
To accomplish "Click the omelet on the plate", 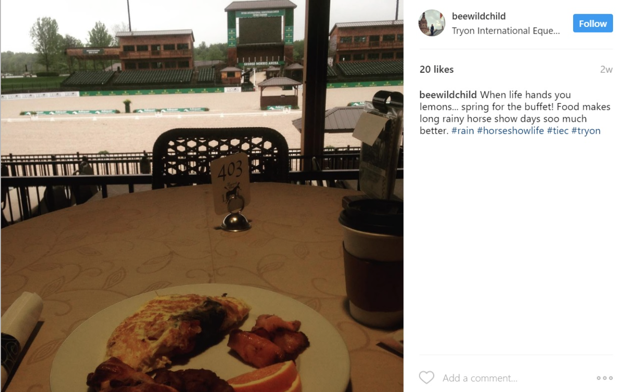I will [178, 328].
